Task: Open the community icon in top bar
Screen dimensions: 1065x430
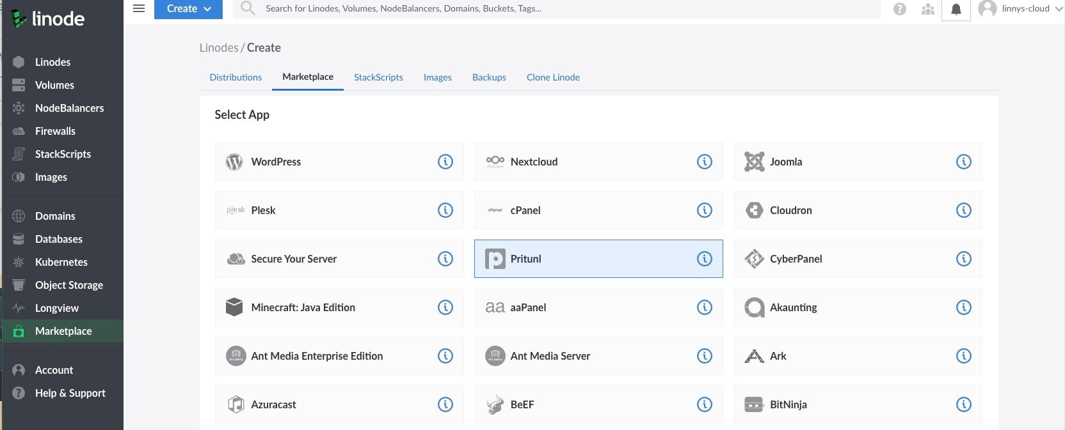Action: tap(928, 10)
